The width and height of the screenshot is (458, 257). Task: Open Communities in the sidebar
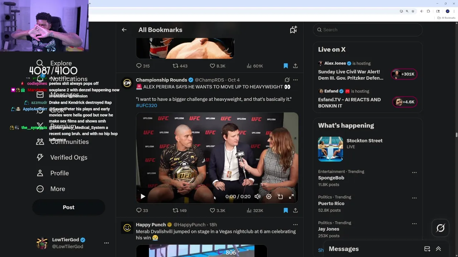tap(63, 142)
